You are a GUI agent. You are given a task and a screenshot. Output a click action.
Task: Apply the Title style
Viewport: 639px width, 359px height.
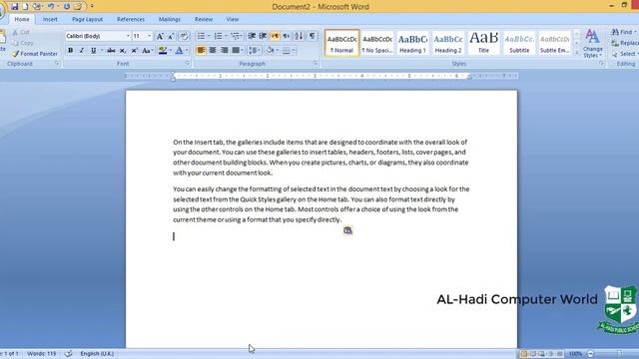(x=483, y=43)
